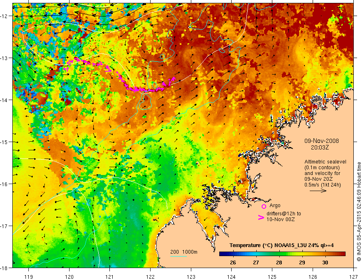
Task: Click the 'Argo' legend label
Action: (x=275, y=205)
